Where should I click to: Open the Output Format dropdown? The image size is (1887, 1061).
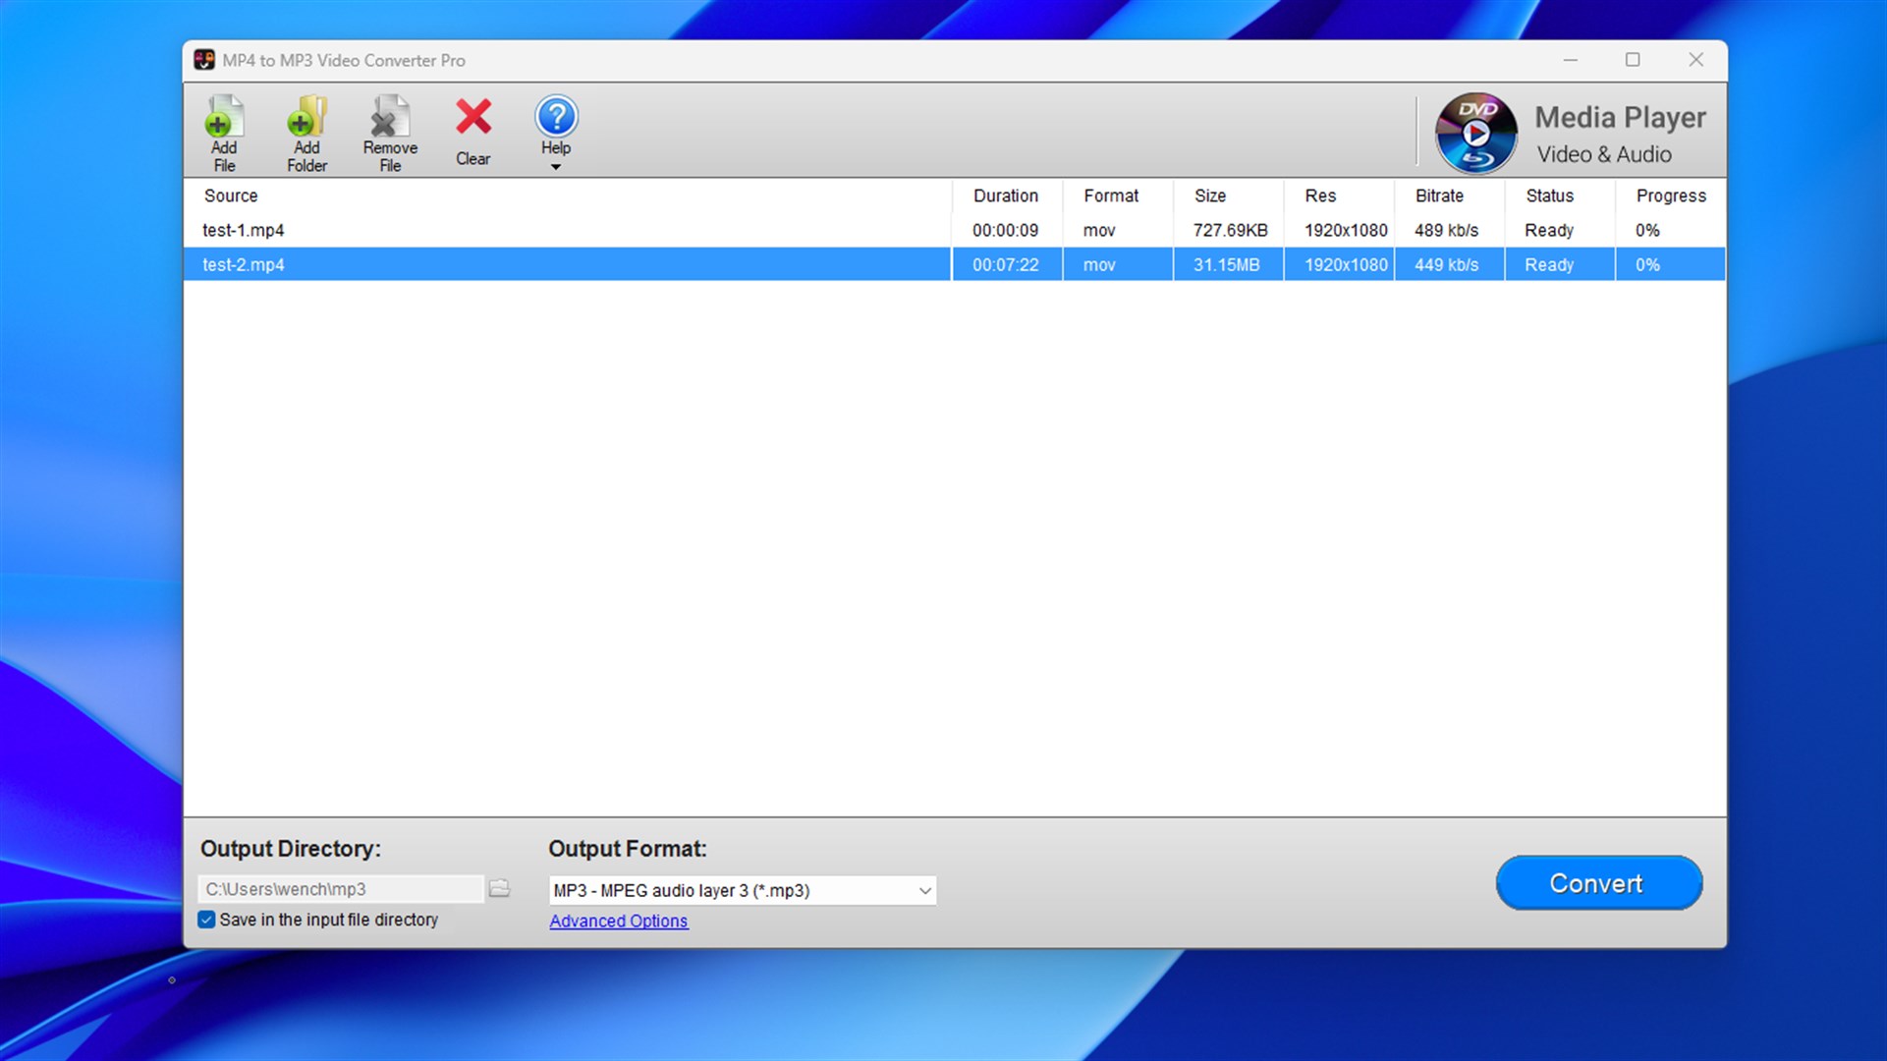[743, 890]
